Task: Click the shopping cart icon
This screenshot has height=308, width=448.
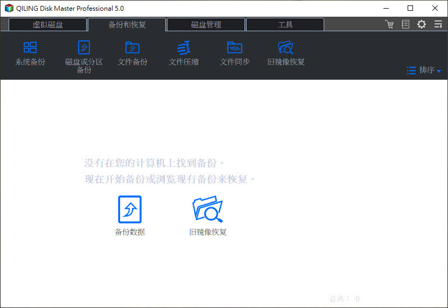Action: [389, 24]
